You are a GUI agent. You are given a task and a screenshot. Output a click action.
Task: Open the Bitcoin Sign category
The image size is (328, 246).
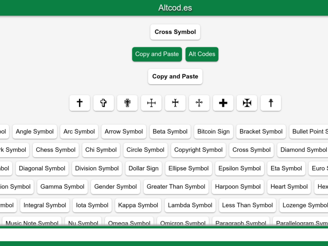coord(214,131)
